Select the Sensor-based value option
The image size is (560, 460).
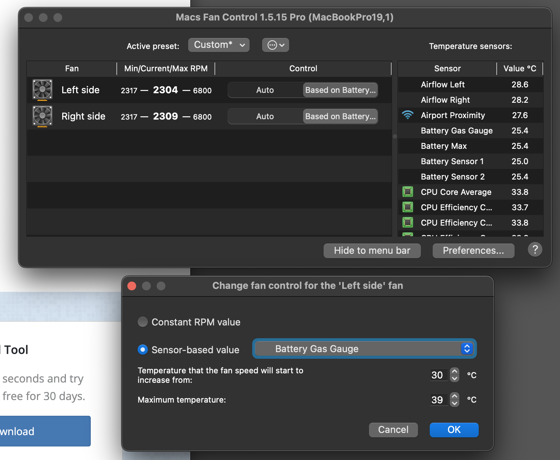pos(143,350)
